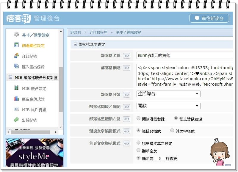Screen dimensions: 238x172
Task: Enable 純文字模式 editing mode
Action: [172, 130]
